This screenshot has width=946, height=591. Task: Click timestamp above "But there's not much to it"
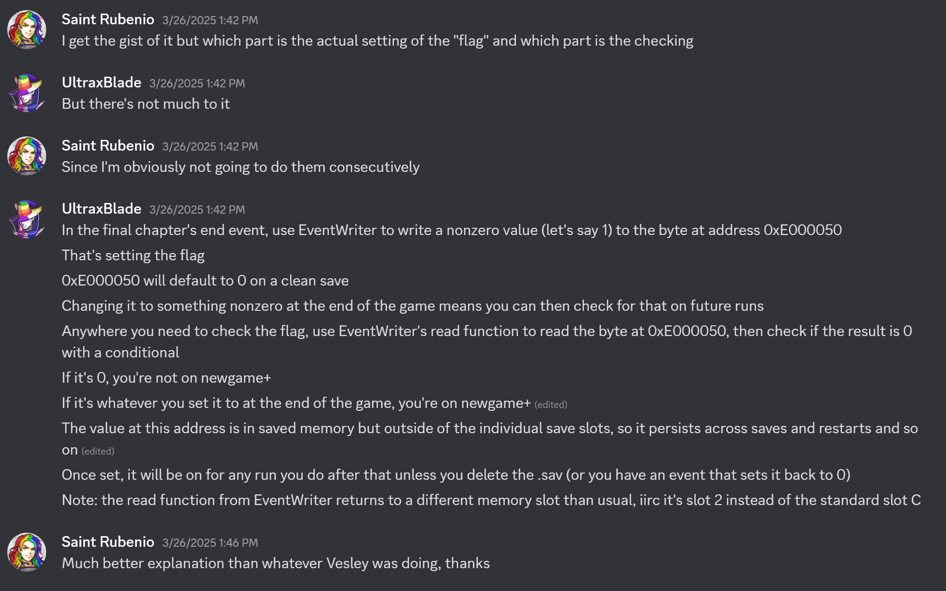point(197,84)
